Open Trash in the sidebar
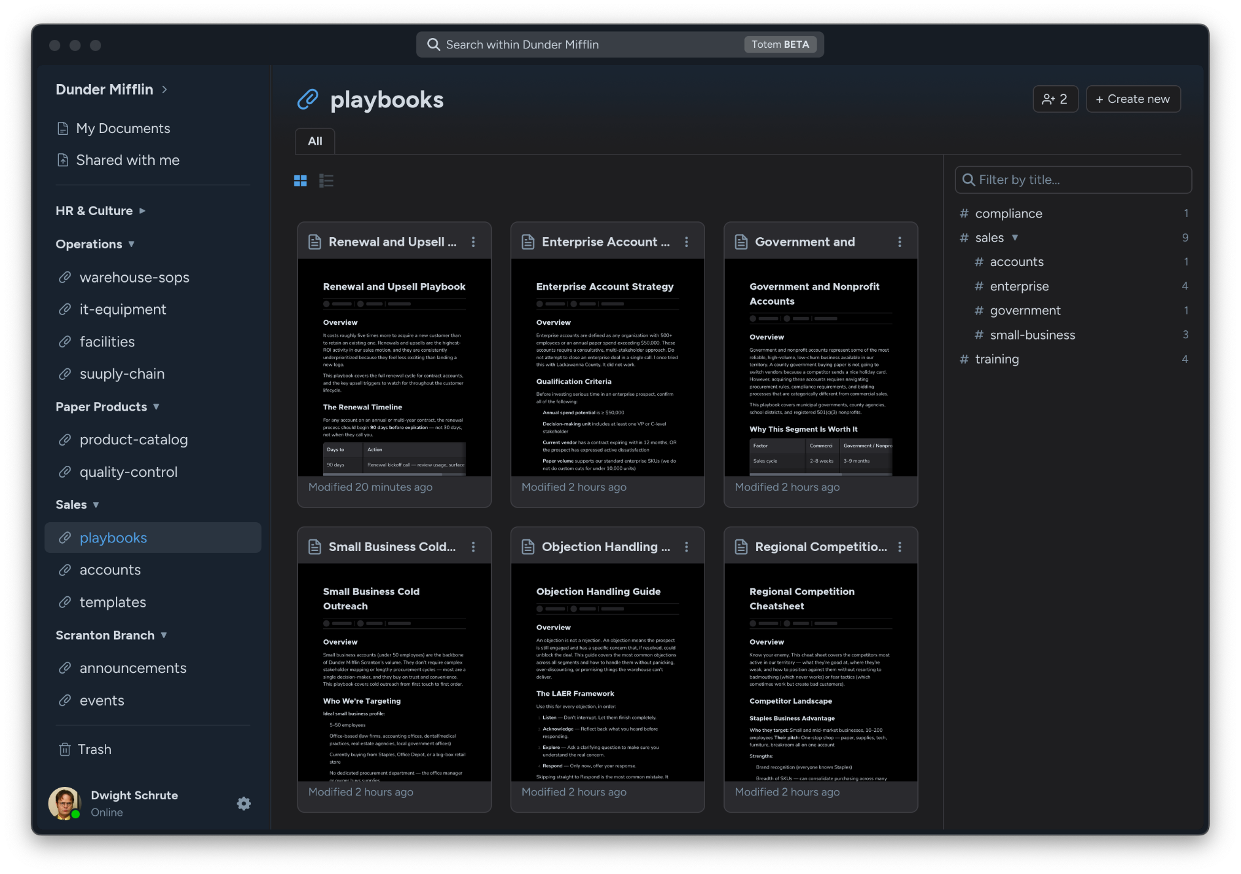This screenshot has width=1241, height=874. (x=94, y=750)
